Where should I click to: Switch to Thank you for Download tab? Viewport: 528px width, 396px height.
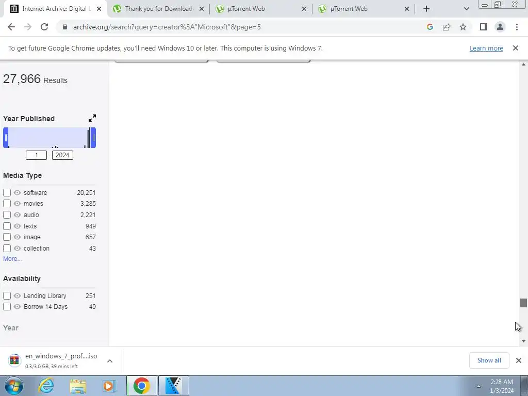tap(158, 9)
